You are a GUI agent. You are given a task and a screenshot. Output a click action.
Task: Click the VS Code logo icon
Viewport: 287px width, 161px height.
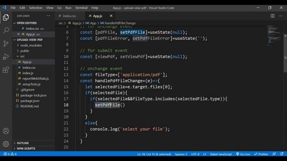pyautogui.click(x=4, y=8)
